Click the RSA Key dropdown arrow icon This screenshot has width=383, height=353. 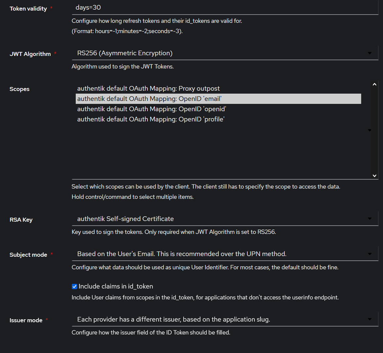[369, 219]
